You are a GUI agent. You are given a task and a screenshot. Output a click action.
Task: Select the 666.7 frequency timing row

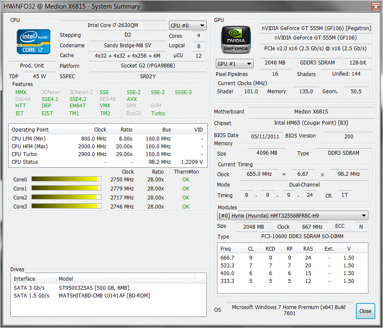(x=292, y=257)
